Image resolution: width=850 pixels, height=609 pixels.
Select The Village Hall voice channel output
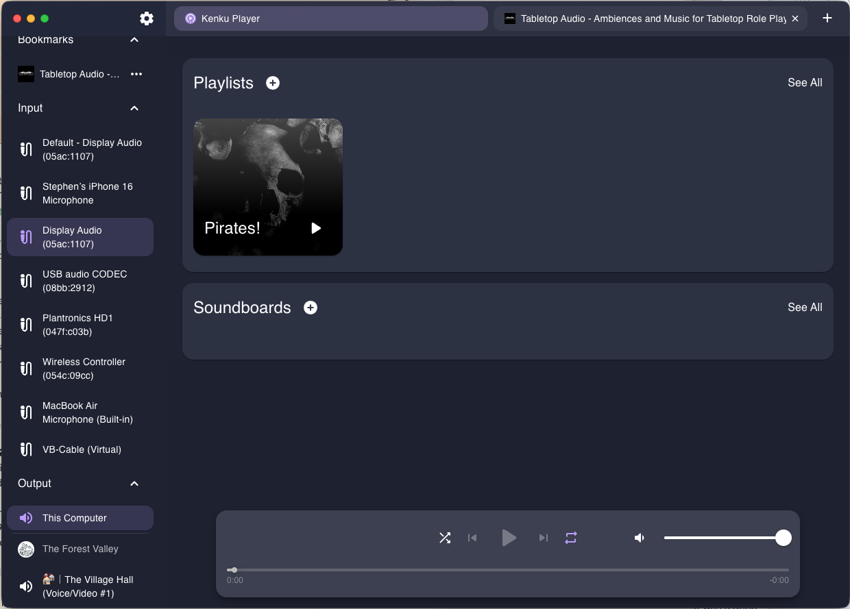tap(80, 586)
